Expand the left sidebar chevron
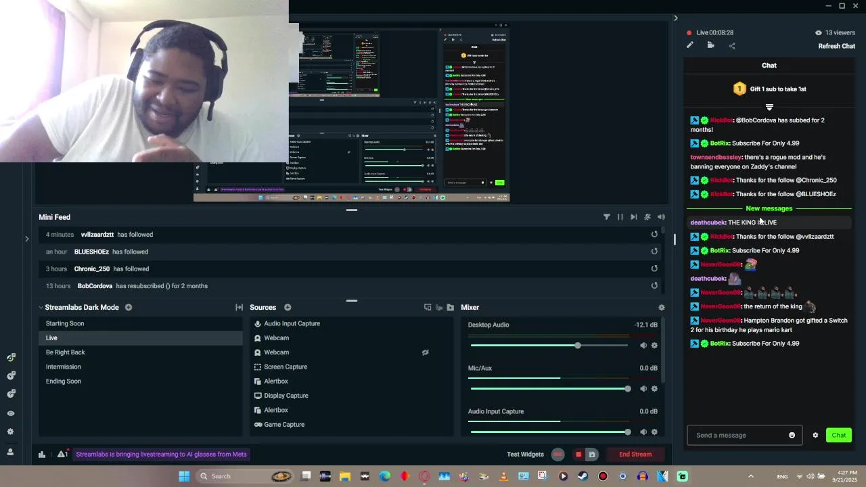This screenshot has width=866, height=487. 26,239
